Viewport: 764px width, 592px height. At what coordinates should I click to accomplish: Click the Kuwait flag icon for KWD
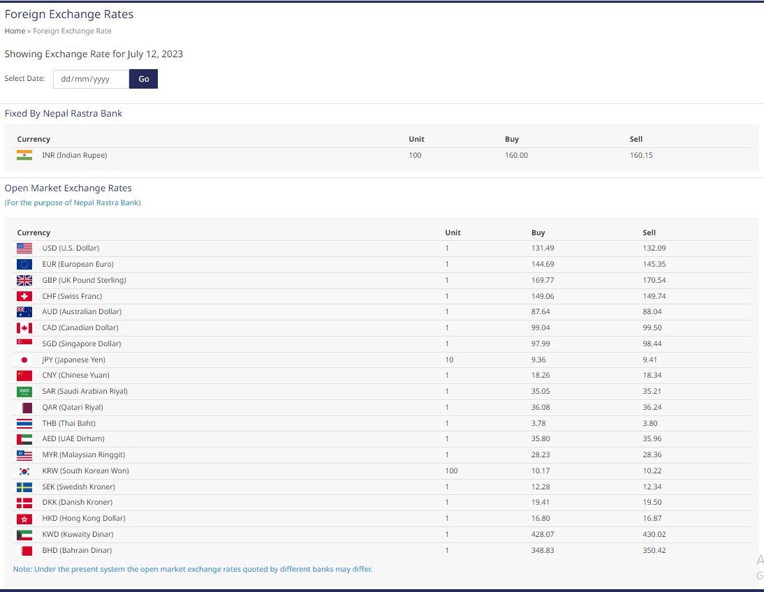tap(24, 534)
